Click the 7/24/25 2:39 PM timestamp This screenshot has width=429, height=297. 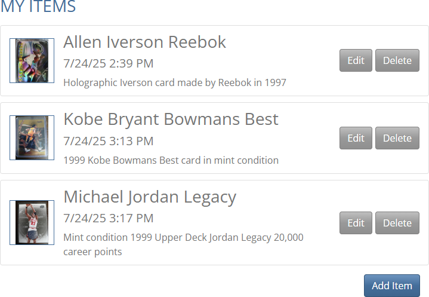[x=108, y=63]
